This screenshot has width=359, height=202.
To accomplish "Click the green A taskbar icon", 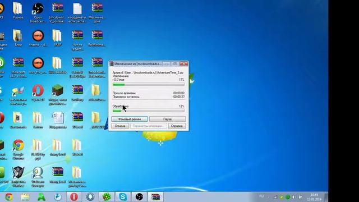I will (41, 197).
